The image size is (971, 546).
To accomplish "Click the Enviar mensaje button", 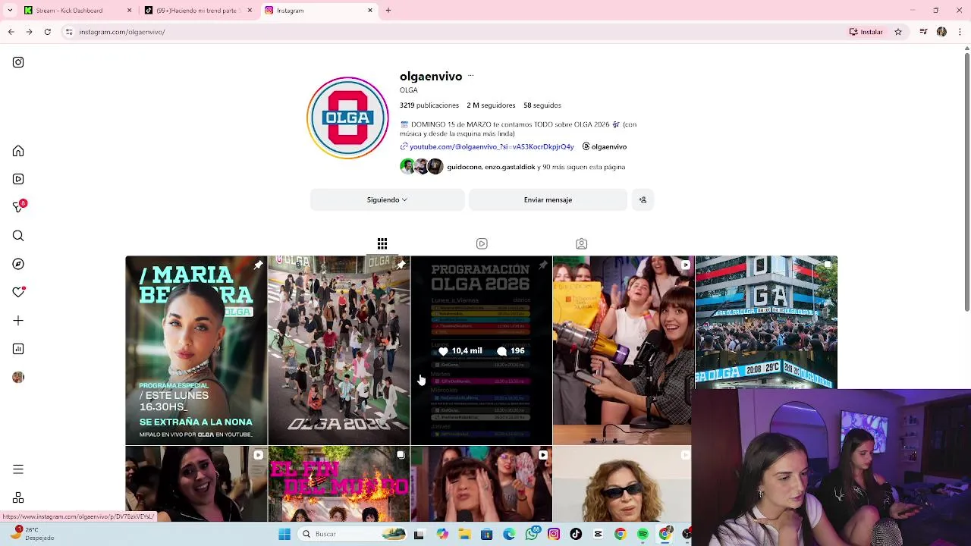I will [548, 199].
